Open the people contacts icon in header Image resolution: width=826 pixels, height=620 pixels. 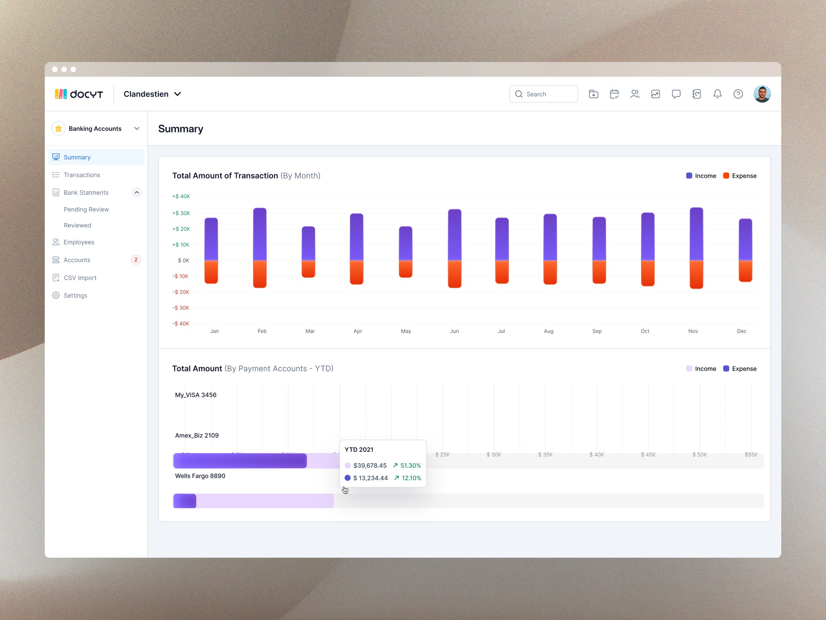[x=635, y=94]
